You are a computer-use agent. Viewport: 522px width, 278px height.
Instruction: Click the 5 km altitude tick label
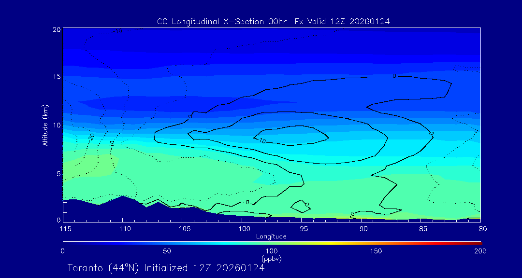pyautogui.click(x=58, y=173)
